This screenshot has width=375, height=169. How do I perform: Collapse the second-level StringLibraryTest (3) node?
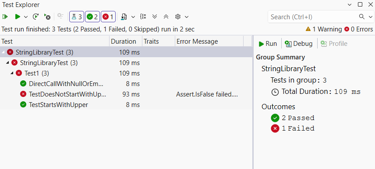coord(7,62)
